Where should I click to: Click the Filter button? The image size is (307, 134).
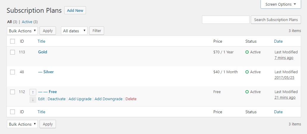(x=97, y=31)
